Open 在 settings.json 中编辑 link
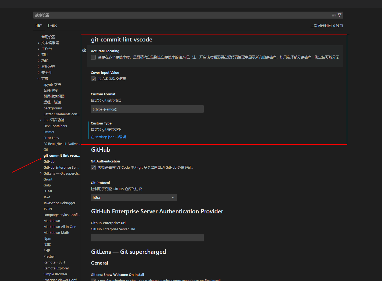This screenshot has width=382, height=281. [x=108, y=137]
